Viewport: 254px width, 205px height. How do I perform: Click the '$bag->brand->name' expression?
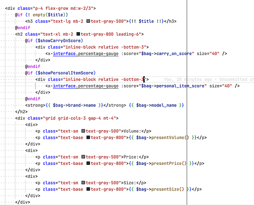coord(75,105)
